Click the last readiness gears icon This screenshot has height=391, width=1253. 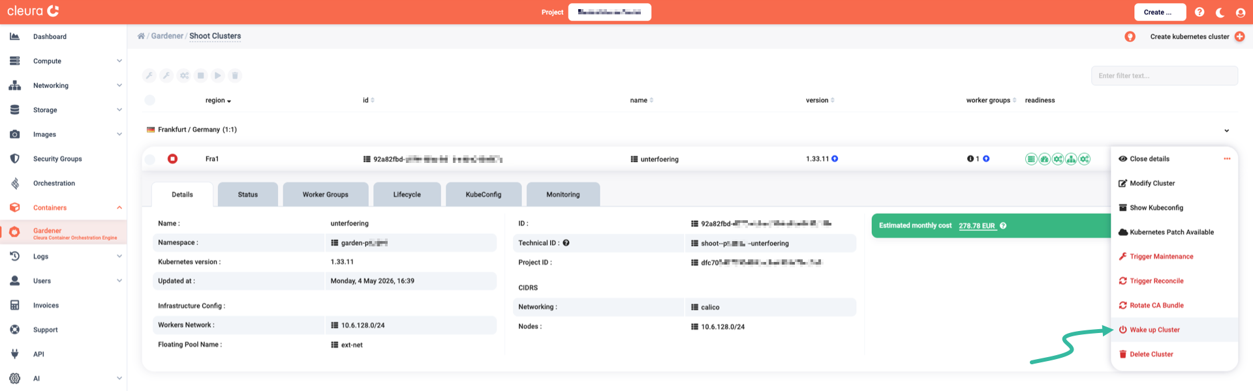1085,159
